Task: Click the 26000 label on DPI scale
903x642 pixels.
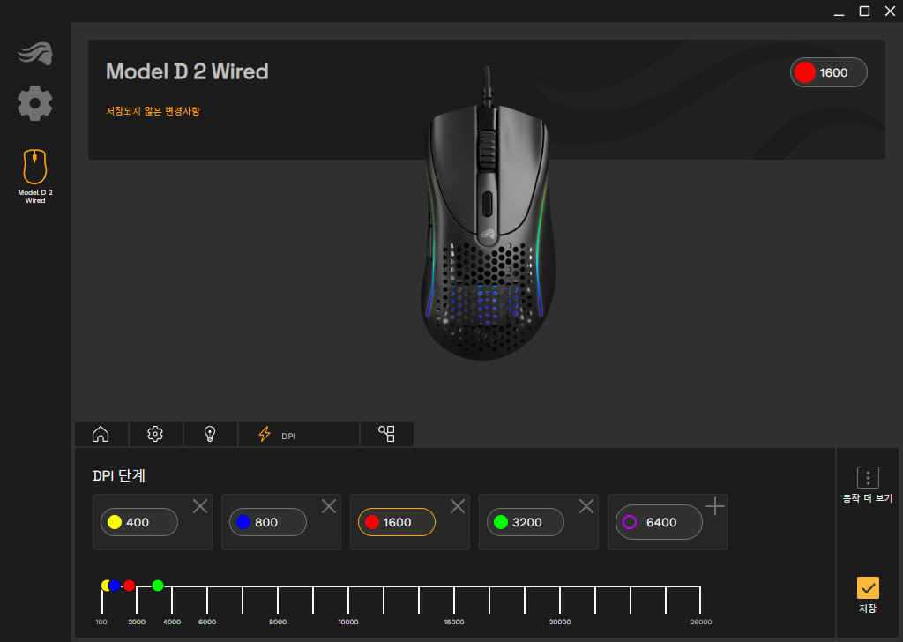Action: (x=701, y=622)
